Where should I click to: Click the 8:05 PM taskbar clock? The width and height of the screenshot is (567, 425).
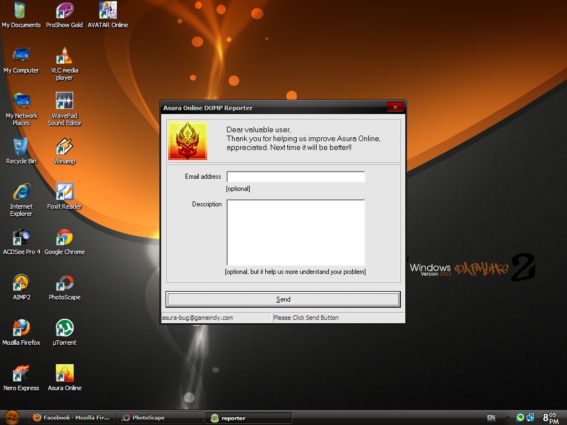551,418
